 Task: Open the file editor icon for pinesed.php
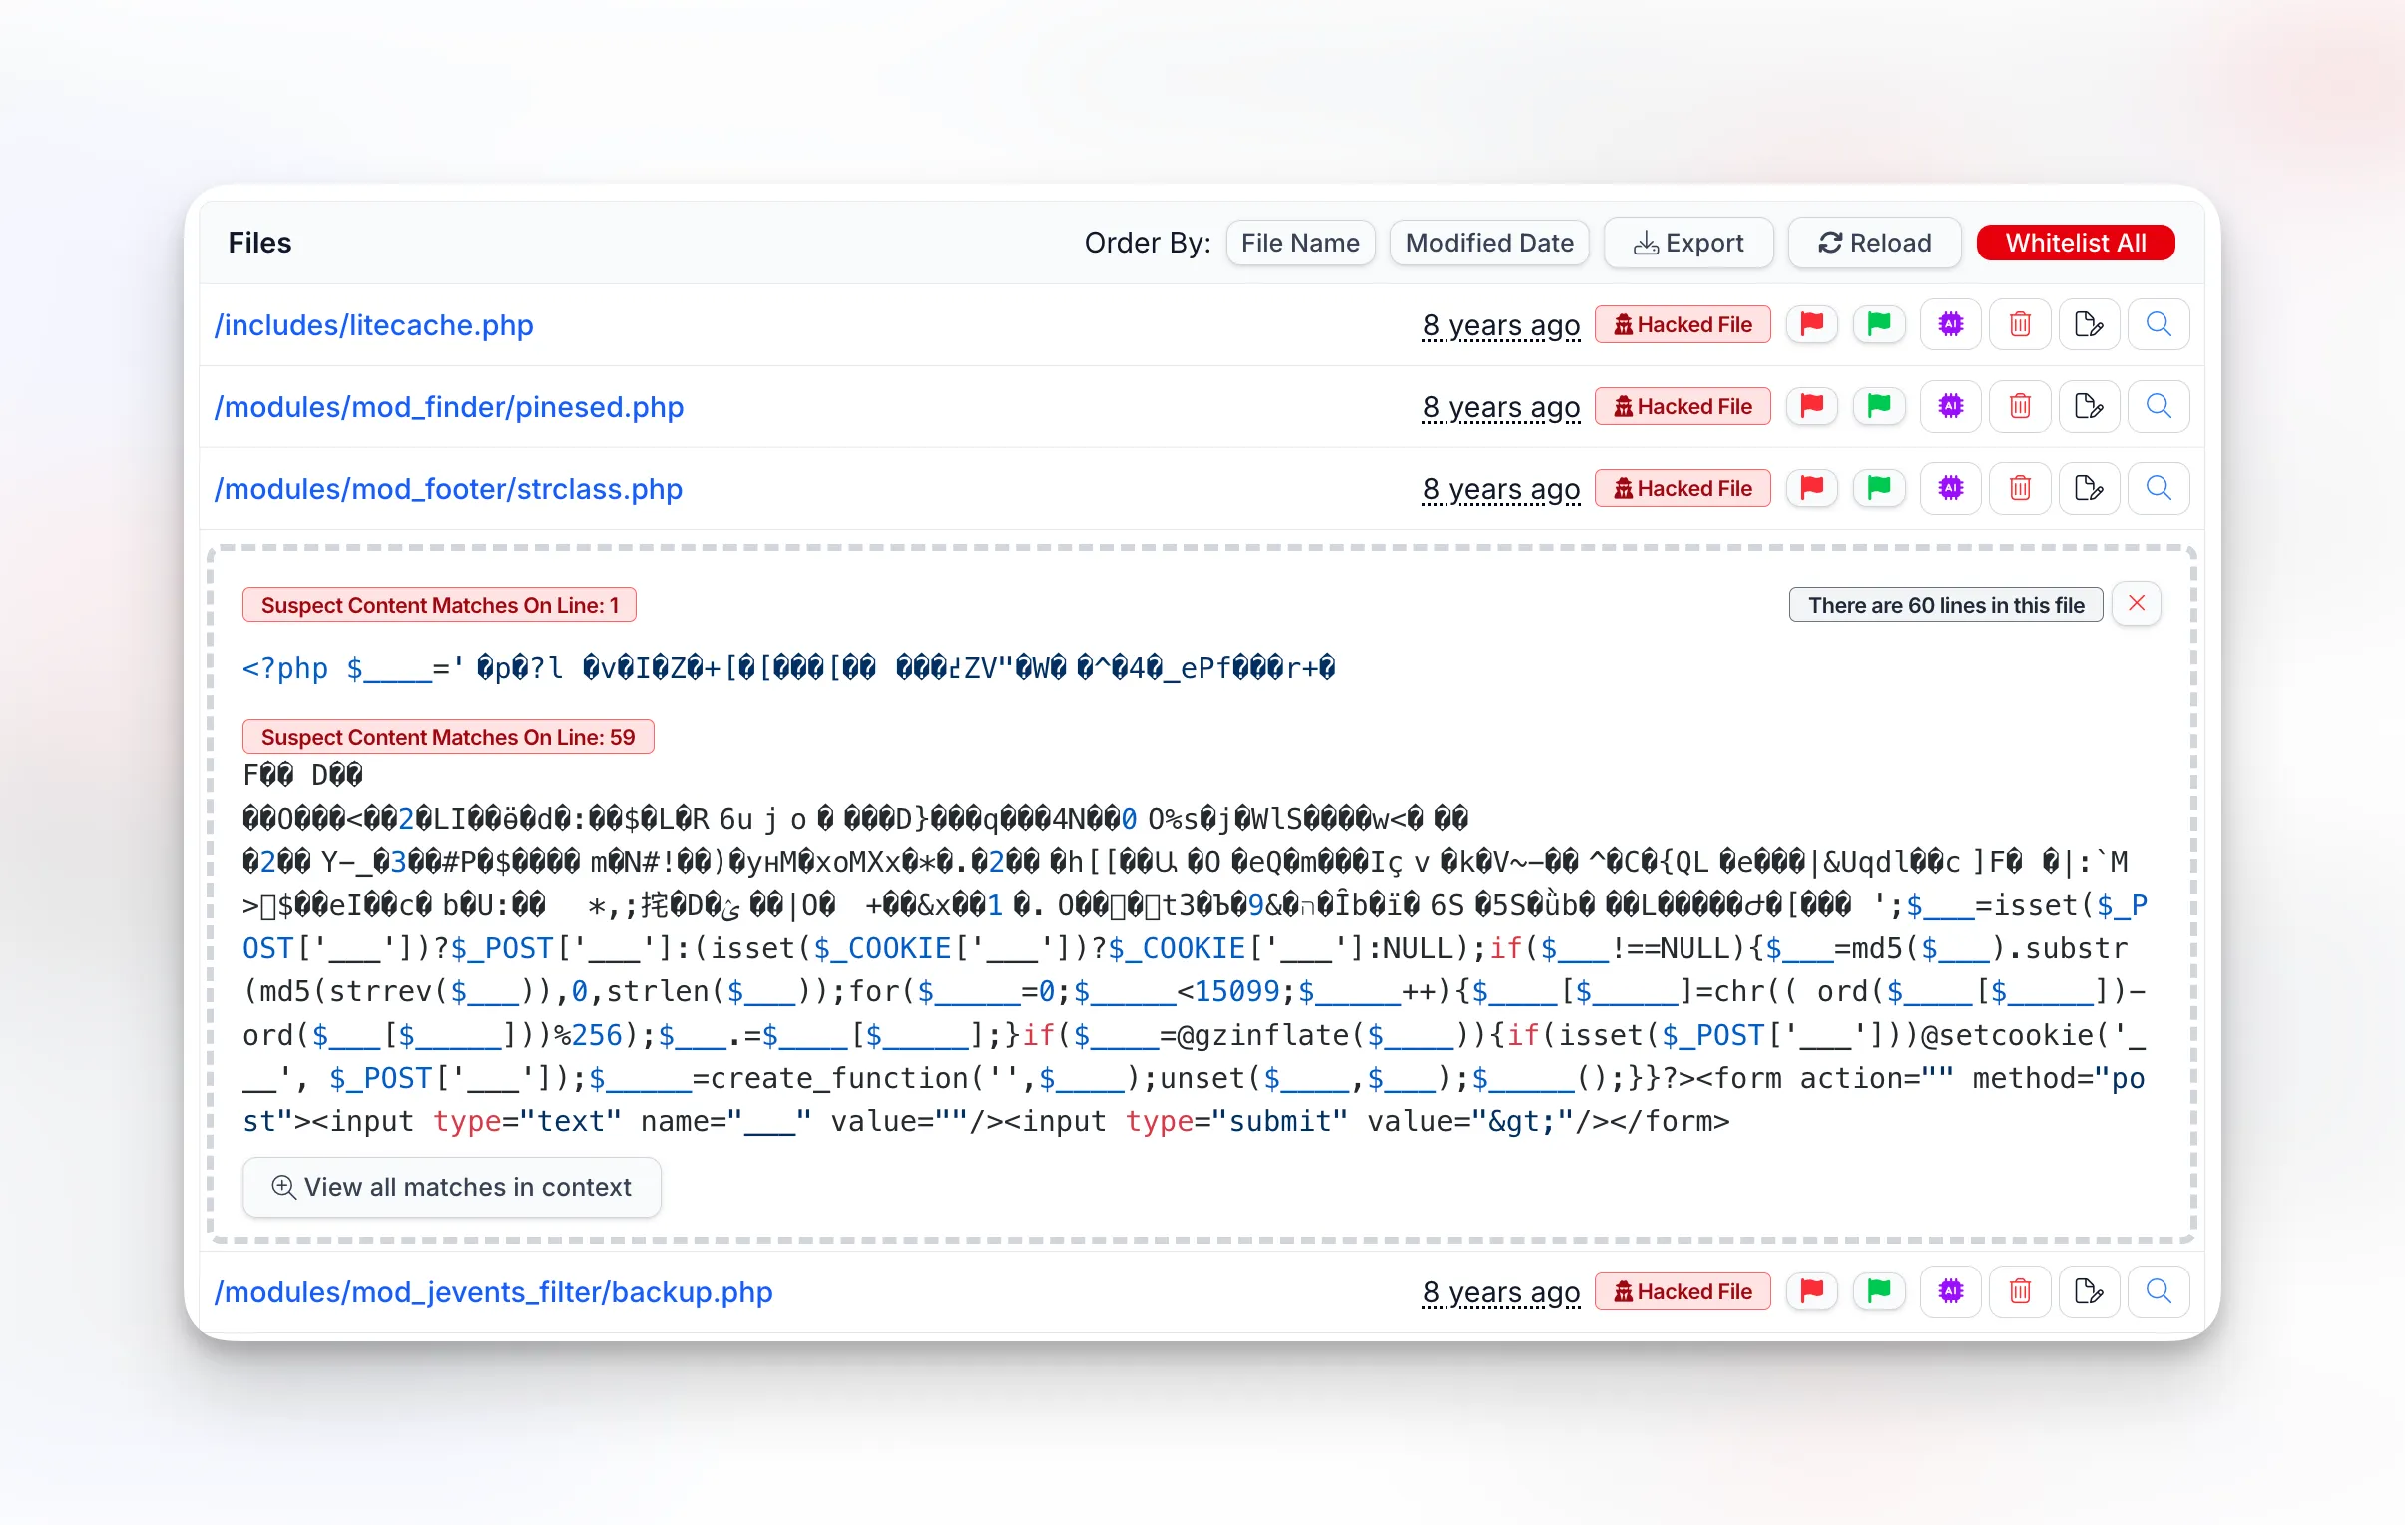pyautogui.click(x=2089, y=405)
